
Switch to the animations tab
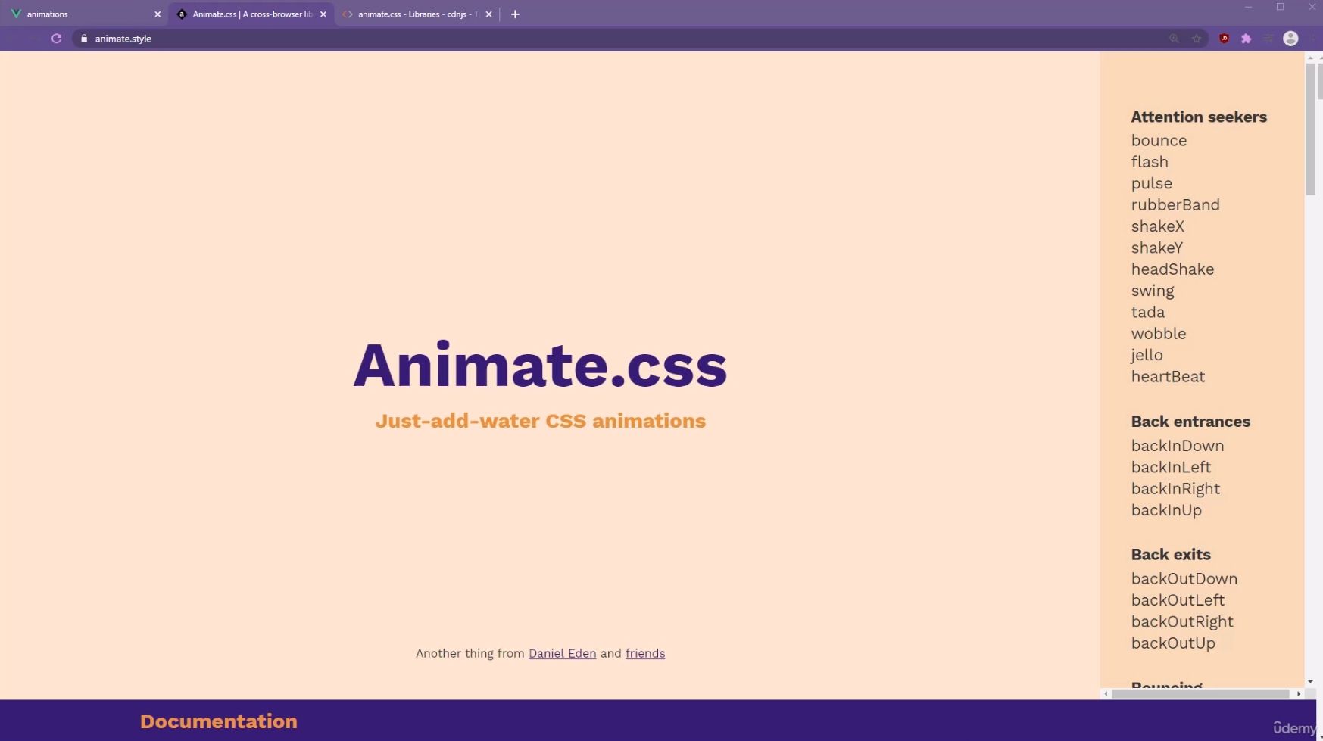83,14
